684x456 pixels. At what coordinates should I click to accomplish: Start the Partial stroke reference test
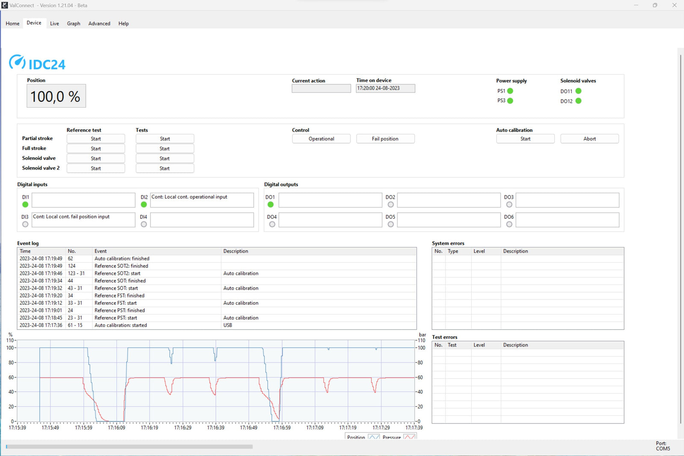[95, 138]
